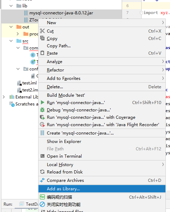170x212 pixels.
Task: Click the Copy icon in context menu
Action: coord(42,38)
